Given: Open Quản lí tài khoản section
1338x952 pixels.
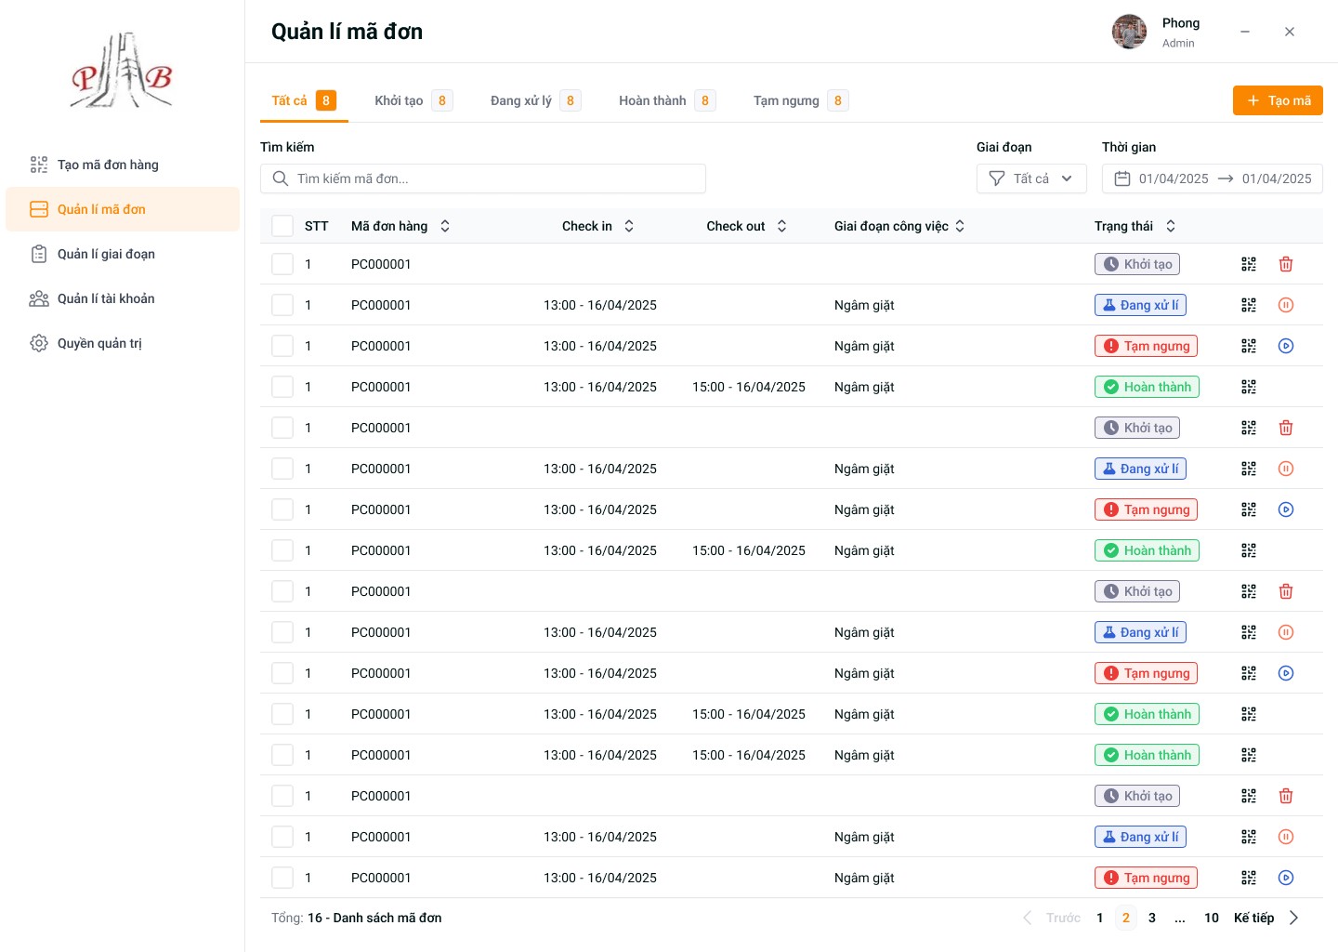Looking at the screenshot, I should (x=123, y=298).
